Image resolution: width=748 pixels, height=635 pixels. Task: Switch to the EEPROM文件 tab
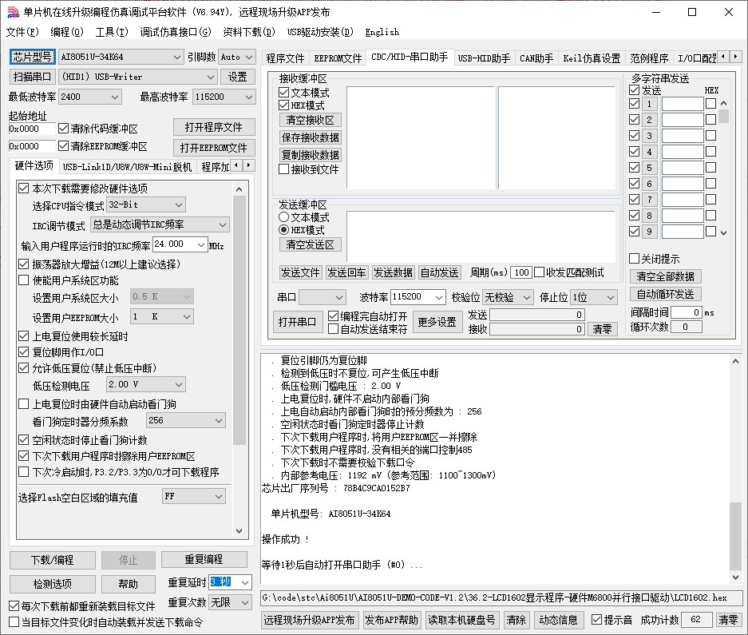(x=338, y=58)
